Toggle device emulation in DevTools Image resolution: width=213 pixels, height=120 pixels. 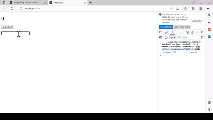166,32
